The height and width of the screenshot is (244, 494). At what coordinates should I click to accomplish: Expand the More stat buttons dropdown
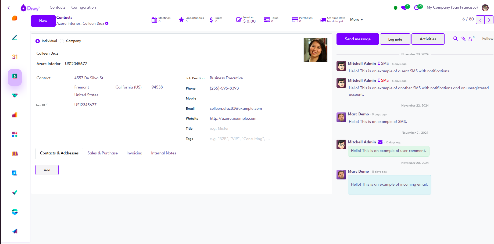tap(356, 19)
